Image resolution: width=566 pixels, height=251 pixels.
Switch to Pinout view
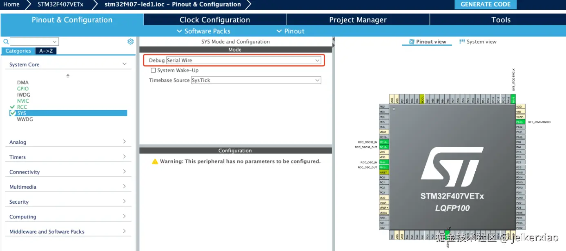click(427, 42)
